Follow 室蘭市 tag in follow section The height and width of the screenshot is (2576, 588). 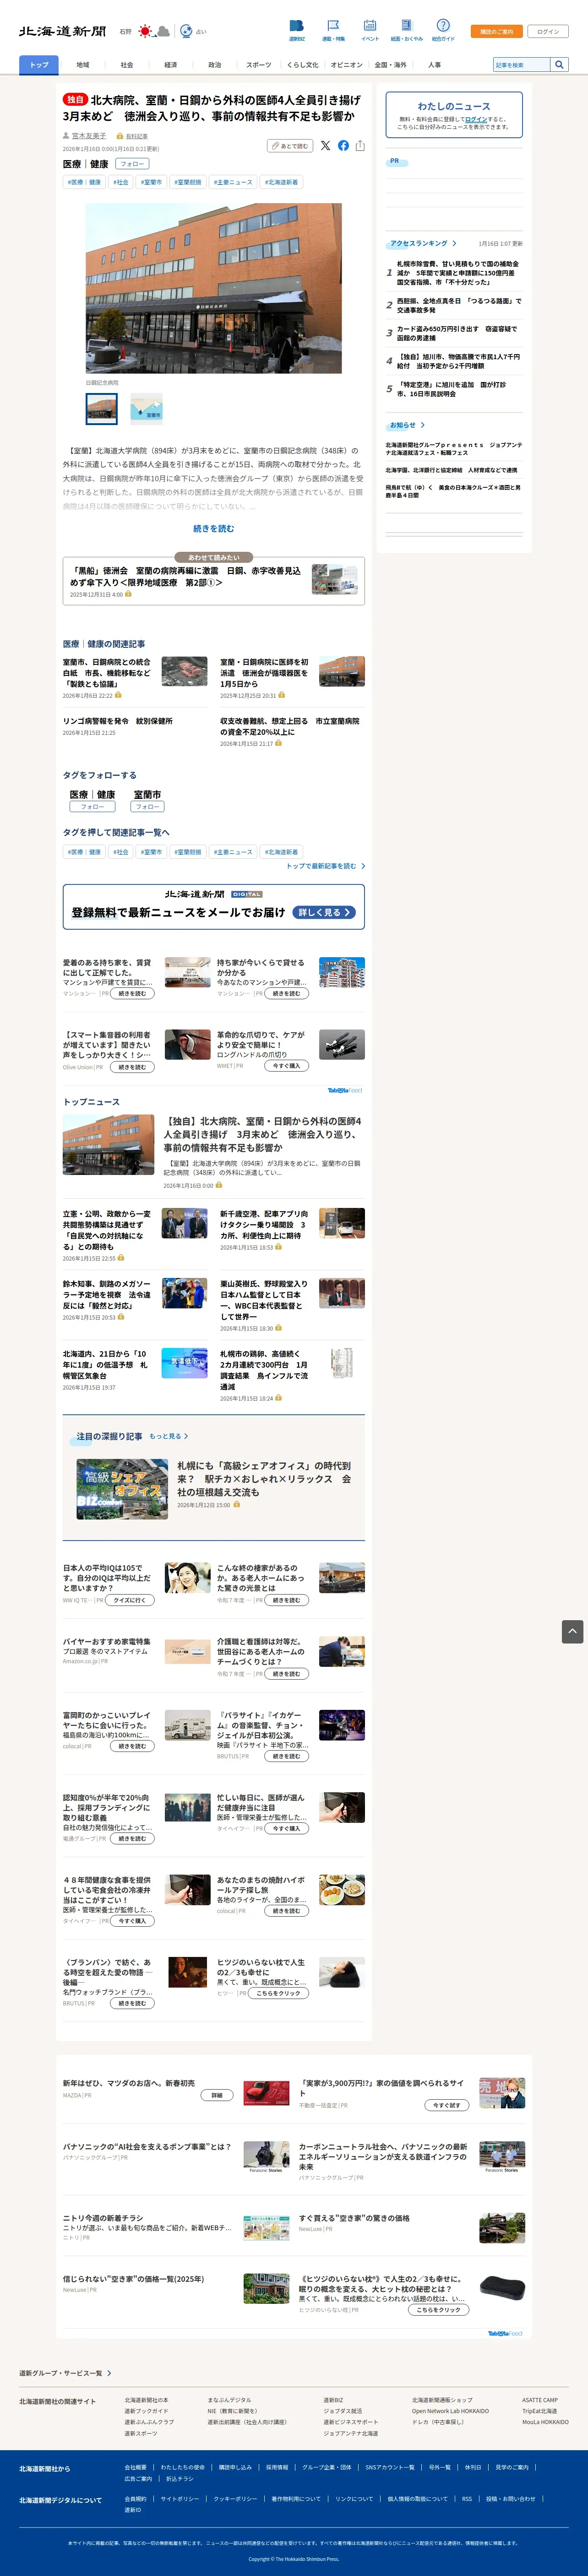click(147, 806)
